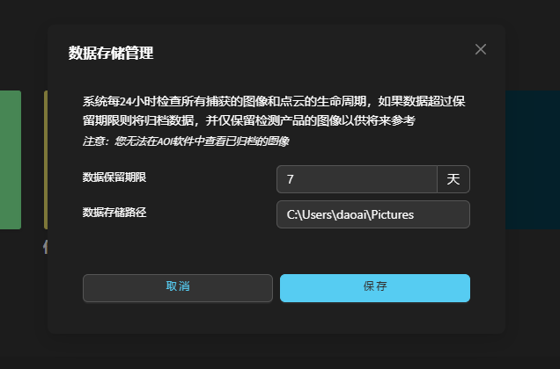Close the 数据存储管理 dialog with X
The image size is (560, 369).
pos(481,49)
